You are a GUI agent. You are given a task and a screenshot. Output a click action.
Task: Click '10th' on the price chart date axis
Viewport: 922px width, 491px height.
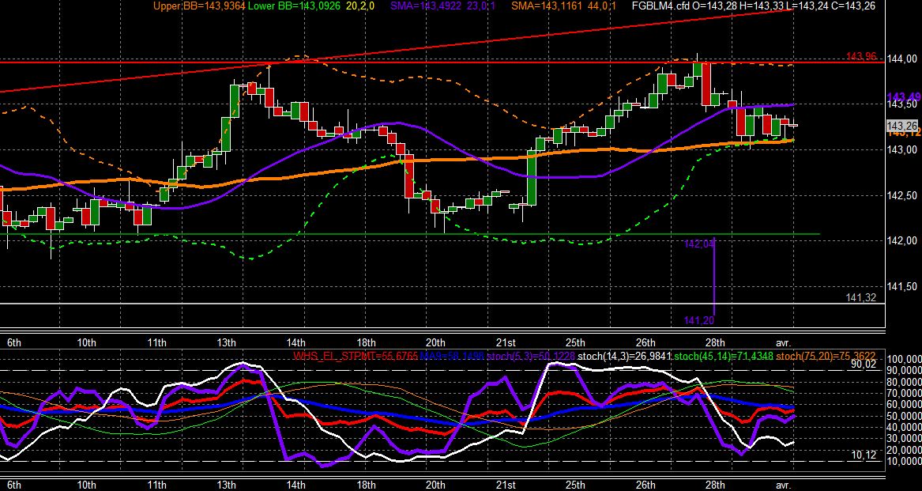point(86,342)
